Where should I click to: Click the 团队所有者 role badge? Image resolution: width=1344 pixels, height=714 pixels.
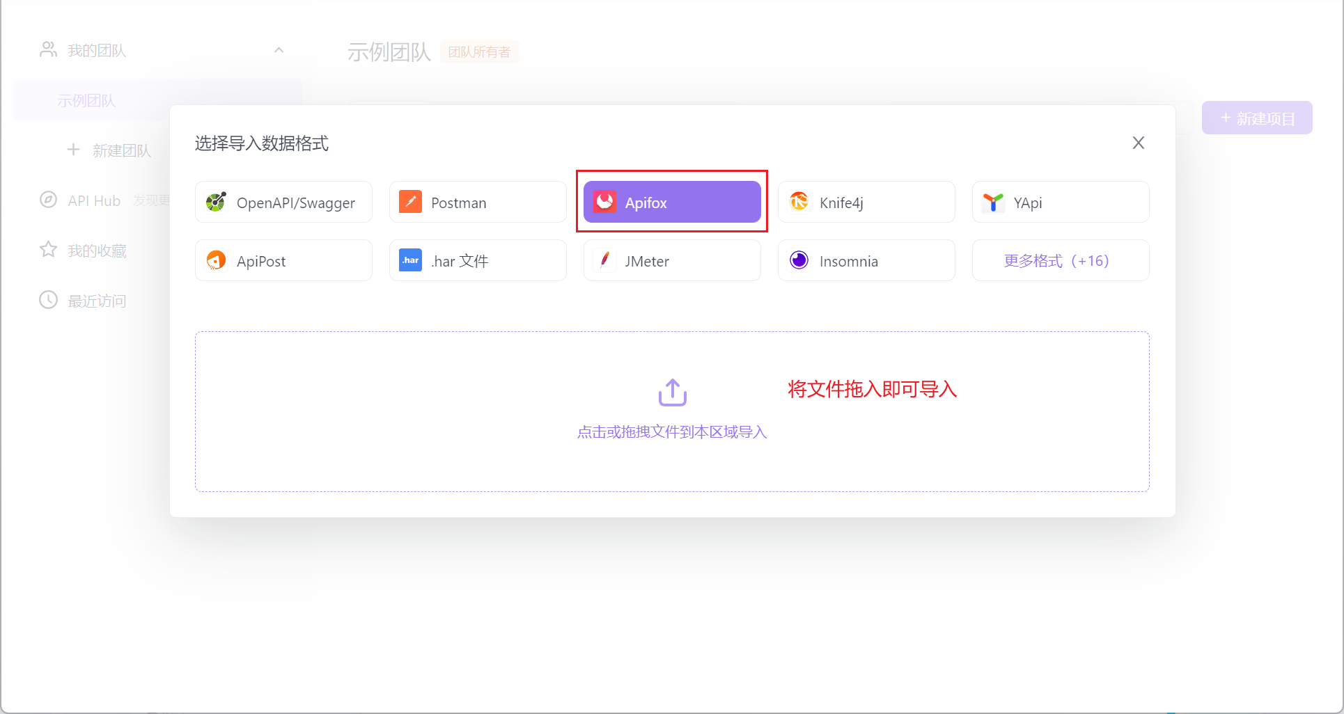[479, 52]
